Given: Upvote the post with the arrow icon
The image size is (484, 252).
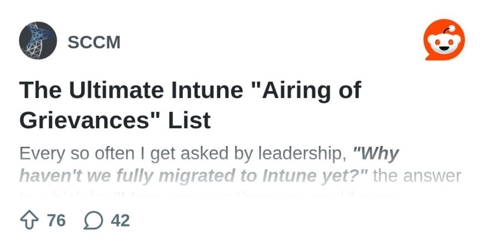Looking at the screenshot, I should click(30, 221).
